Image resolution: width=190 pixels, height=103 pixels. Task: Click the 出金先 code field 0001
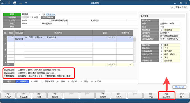point(35,20)
